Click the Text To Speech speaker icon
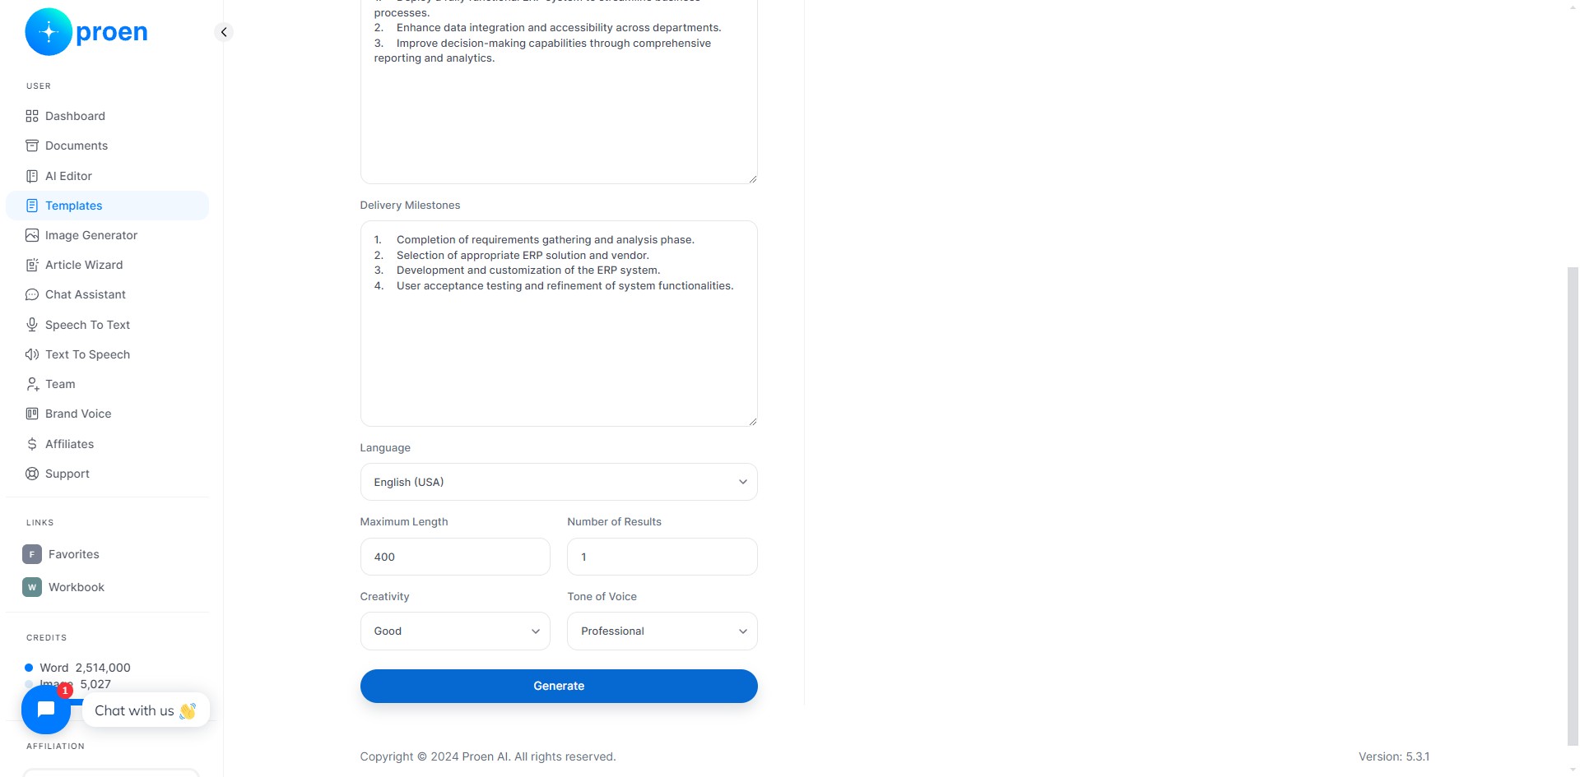 (32, 354)
